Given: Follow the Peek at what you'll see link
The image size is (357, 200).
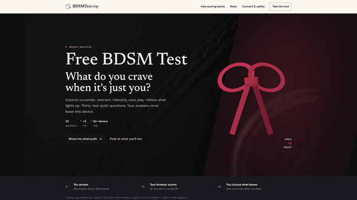Looking at the screenshot, I should tap(126, 139).
